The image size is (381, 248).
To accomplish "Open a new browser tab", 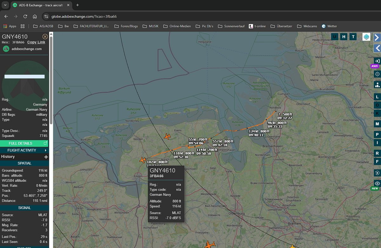I will (x=77, y=5).
